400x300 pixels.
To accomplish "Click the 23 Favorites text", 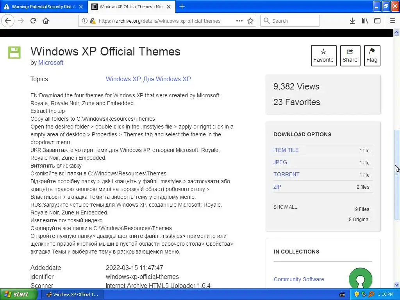I will [297, 102].
